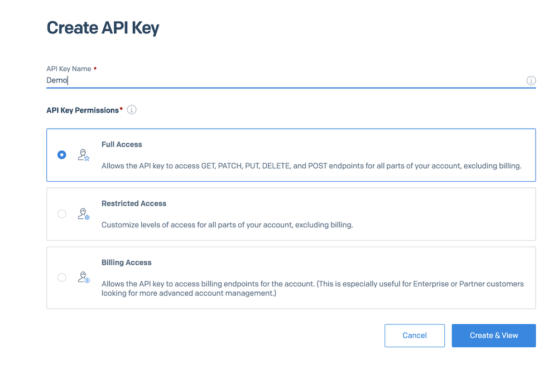Click the Restricted Access user-gear icon
Screen dimensions: 558x375
tap(83, 214)
